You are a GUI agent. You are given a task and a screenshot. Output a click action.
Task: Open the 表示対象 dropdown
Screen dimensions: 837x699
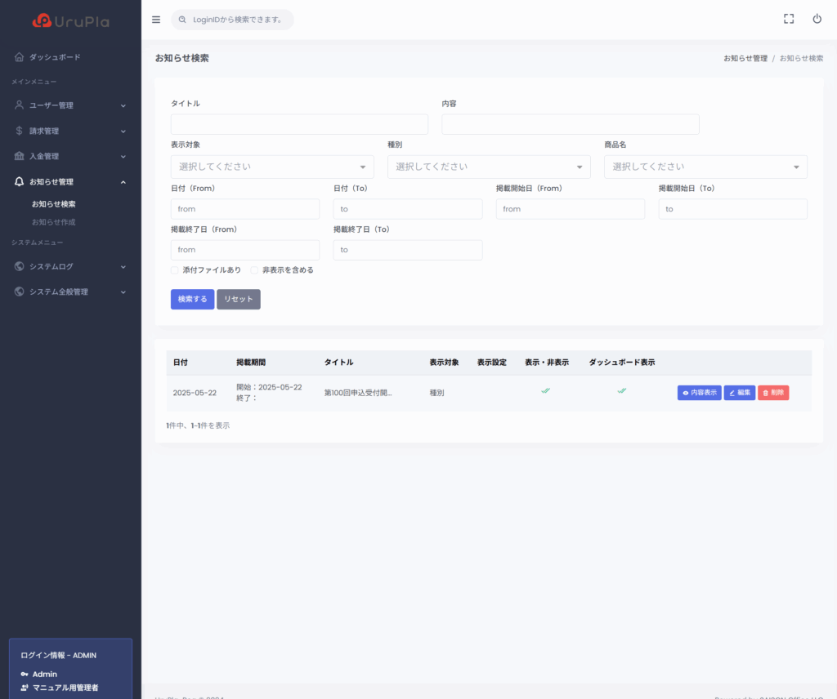pos(272,167)
